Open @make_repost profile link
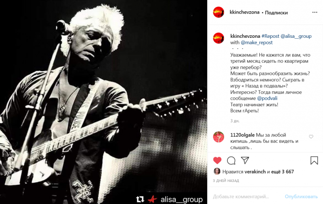Screen dimensions: 323x204 point(257,43)
